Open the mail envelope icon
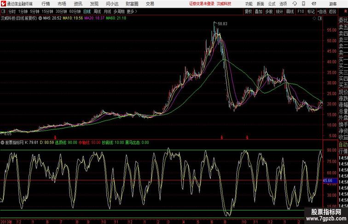Viewport: 348px width, 224px height. [314, 4]
